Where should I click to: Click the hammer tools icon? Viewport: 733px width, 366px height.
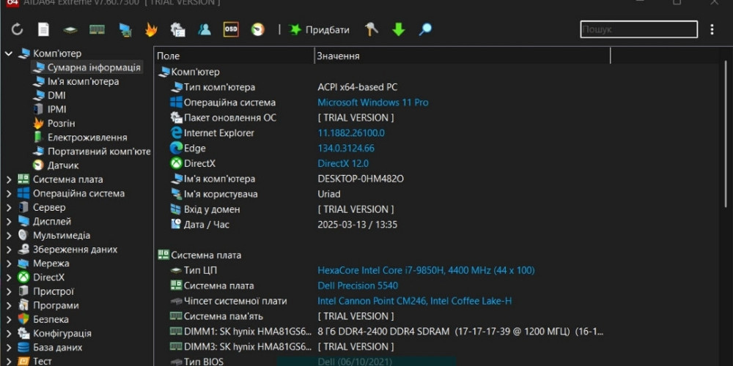372,29
